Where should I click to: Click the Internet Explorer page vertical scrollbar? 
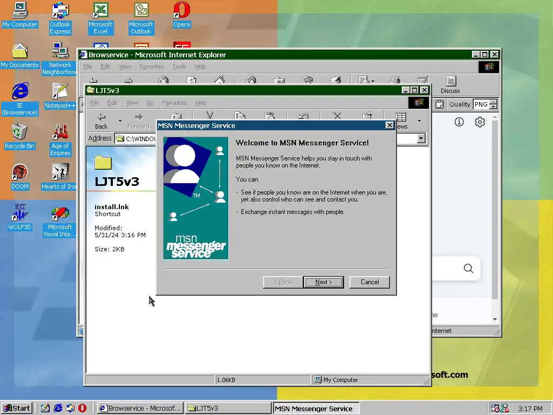pos(495,218)
